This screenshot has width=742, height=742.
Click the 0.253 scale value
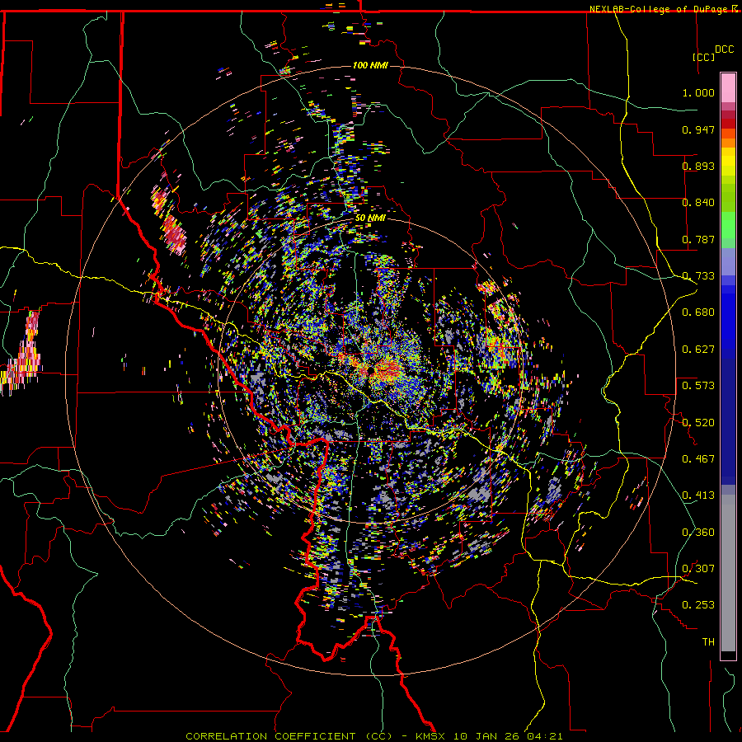[698, 605]
